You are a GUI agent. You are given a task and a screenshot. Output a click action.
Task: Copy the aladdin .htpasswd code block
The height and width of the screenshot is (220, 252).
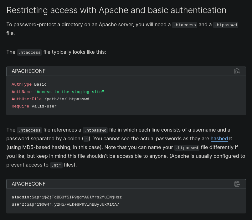[x=237, y=184]
